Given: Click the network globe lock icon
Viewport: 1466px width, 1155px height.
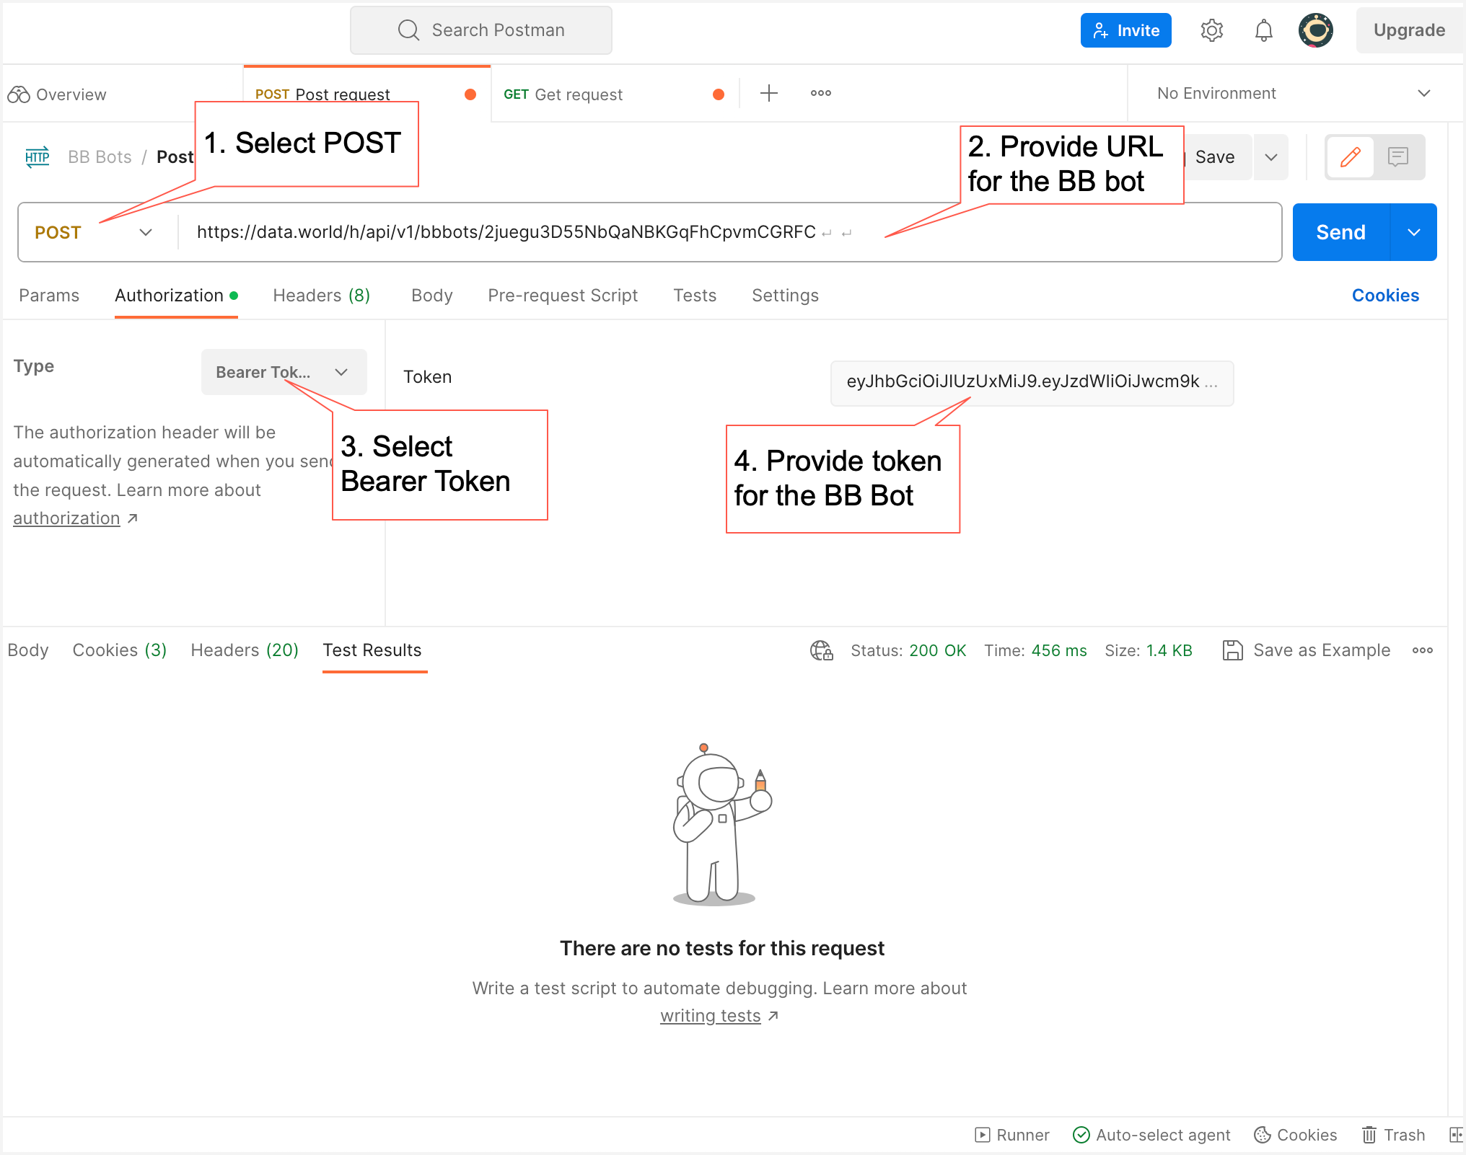Looking at the screenshot, I should click(x=821, y=650).
